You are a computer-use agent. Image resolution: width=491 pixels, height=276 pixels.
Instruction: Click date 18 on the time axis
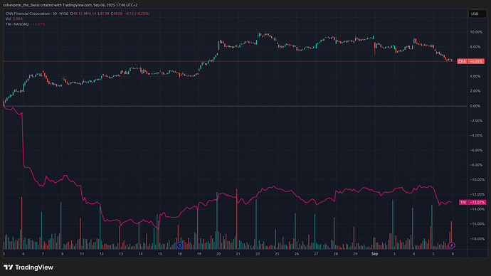coord(179,254)
